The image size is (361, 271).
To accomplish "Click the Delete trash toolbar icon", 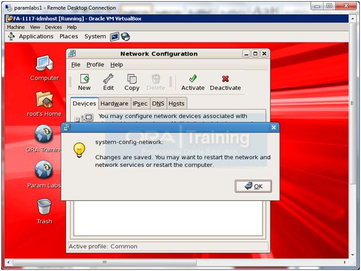I will point(156,79).
